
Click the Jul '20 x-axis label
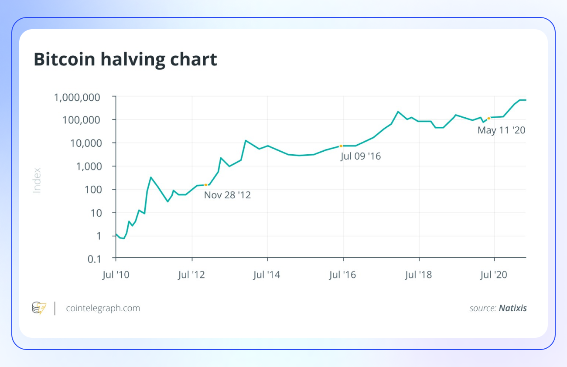[494, 275]
